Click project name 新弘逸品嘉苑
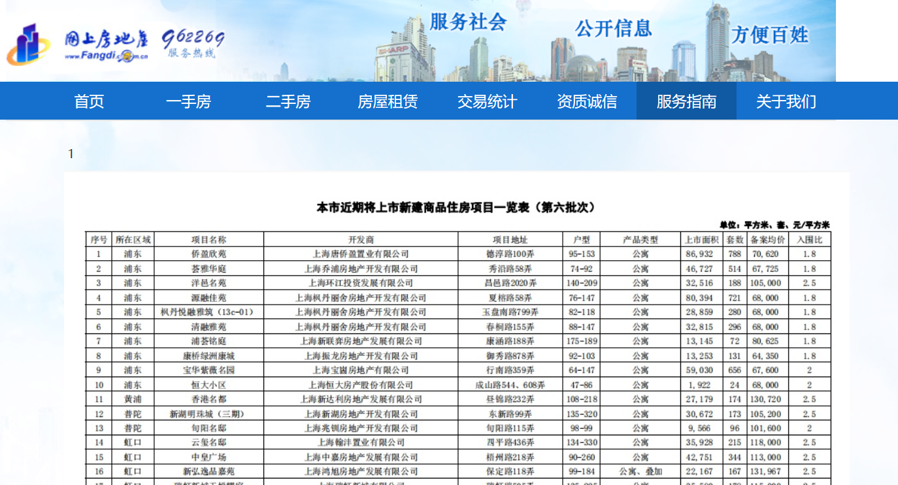Image resolution: width=898 pixels, height=485 pixels. point(208,472)
